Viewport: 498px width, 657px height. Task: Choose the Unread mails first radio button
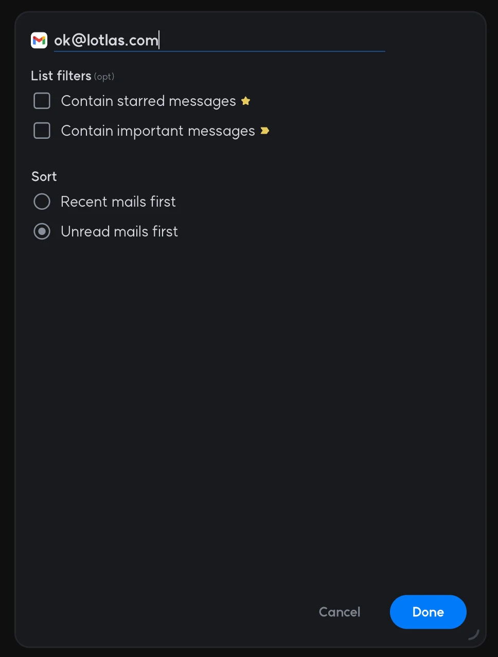click(x=42, y=231)
